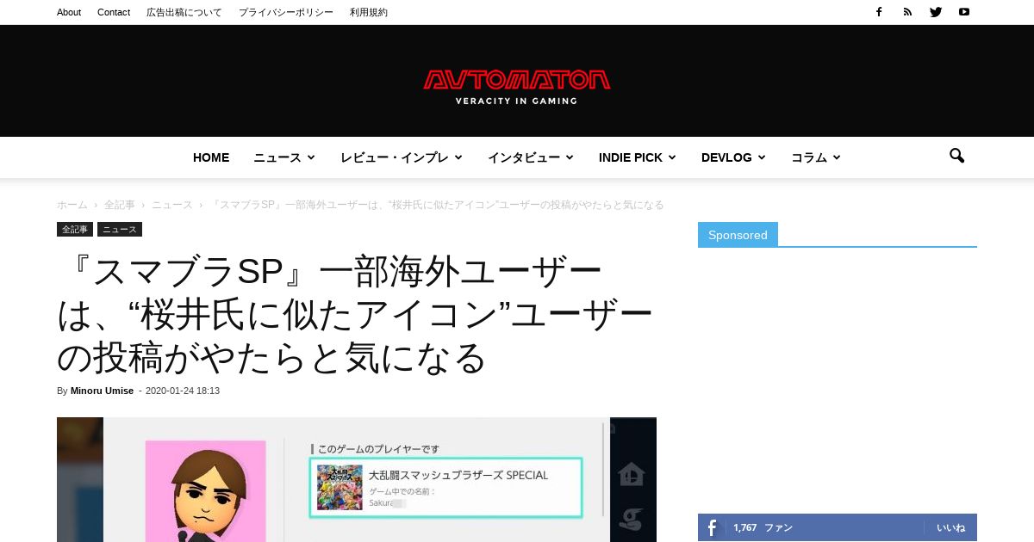Click ホーム in the breadcrumb
The image size is (1034, 542).
(72, 205)
